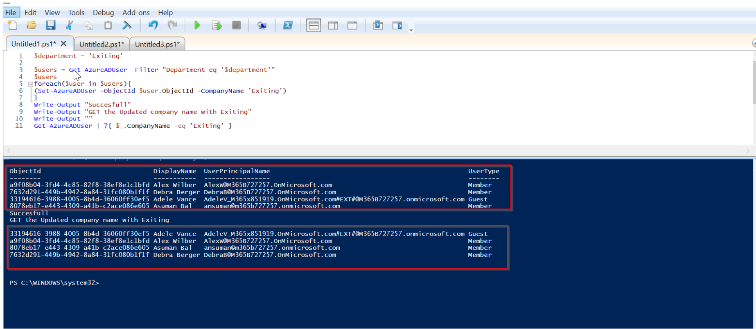This screenshot has height=329, width=756.
Task: Click the Run Selection icon
Action: point(217,25)
